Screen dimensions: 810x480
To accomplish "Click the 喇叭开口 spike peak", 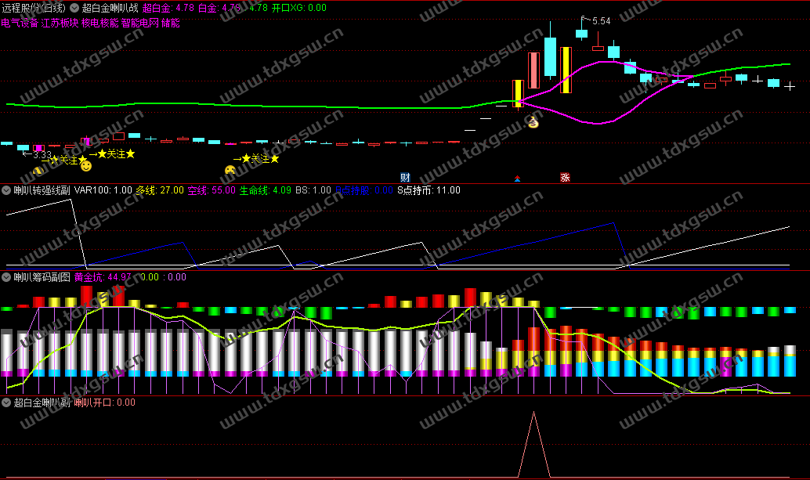I will coord(533,413).
